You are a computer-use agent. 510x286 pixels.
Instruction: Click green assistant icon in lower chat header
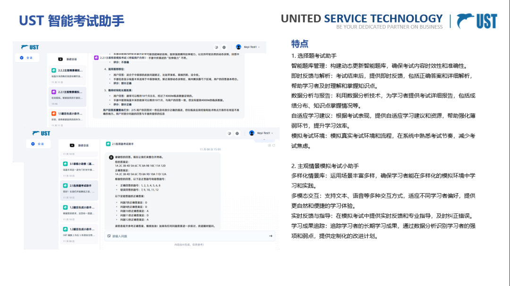pyautogui.click(x=108, y=144)
